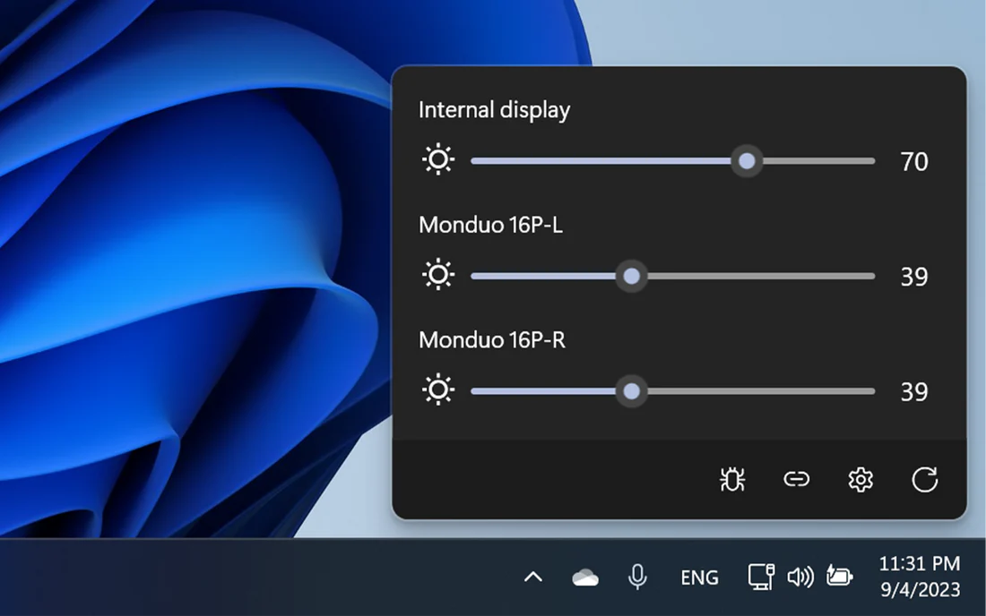Click the Monduo 16P-R brightness value 39
Viewport: 986px width, 616px height.
coord(914,392)
